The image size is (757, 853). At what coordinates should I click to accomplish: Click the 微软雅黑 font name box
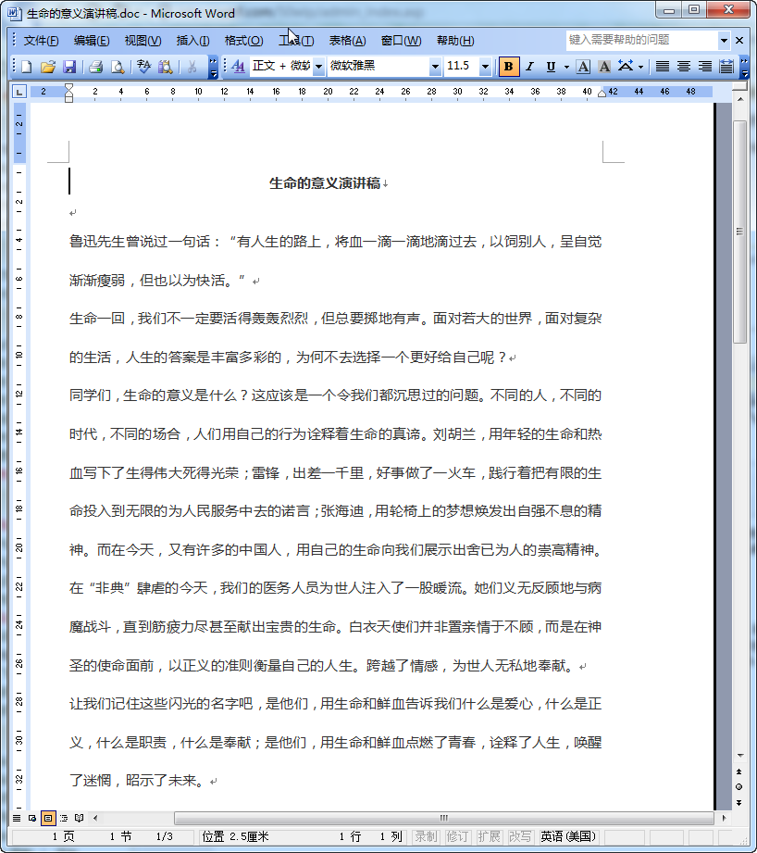tap(378, 67)
